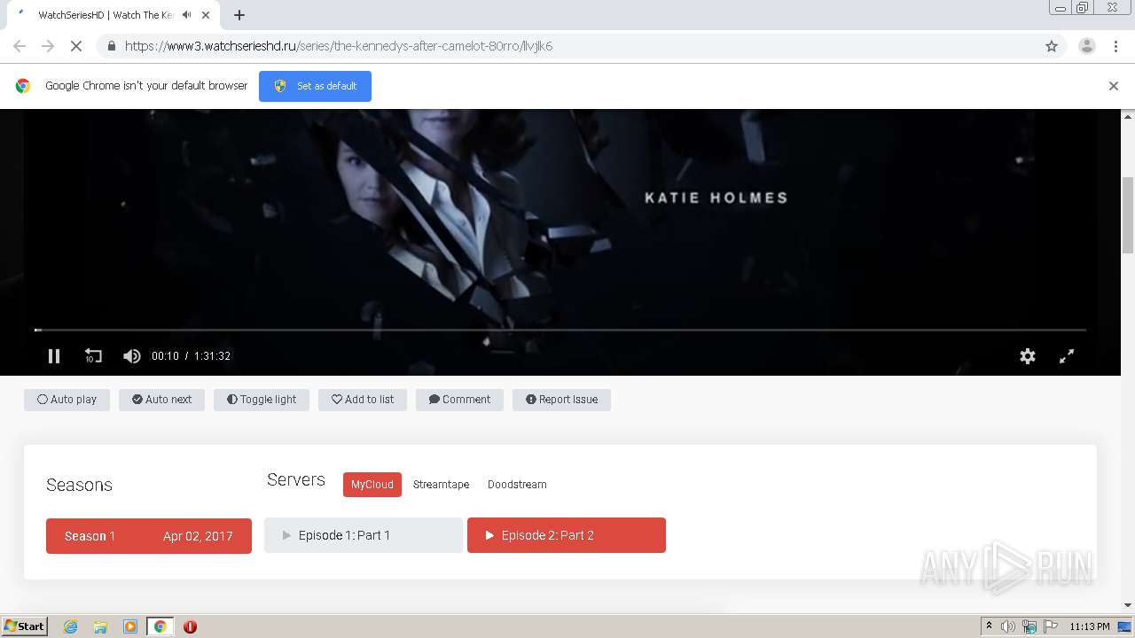The width and height of the screenshot is (1135, 638).
Task: Click video time 00:10 / 1:31:32
Action: pos(191,356)
